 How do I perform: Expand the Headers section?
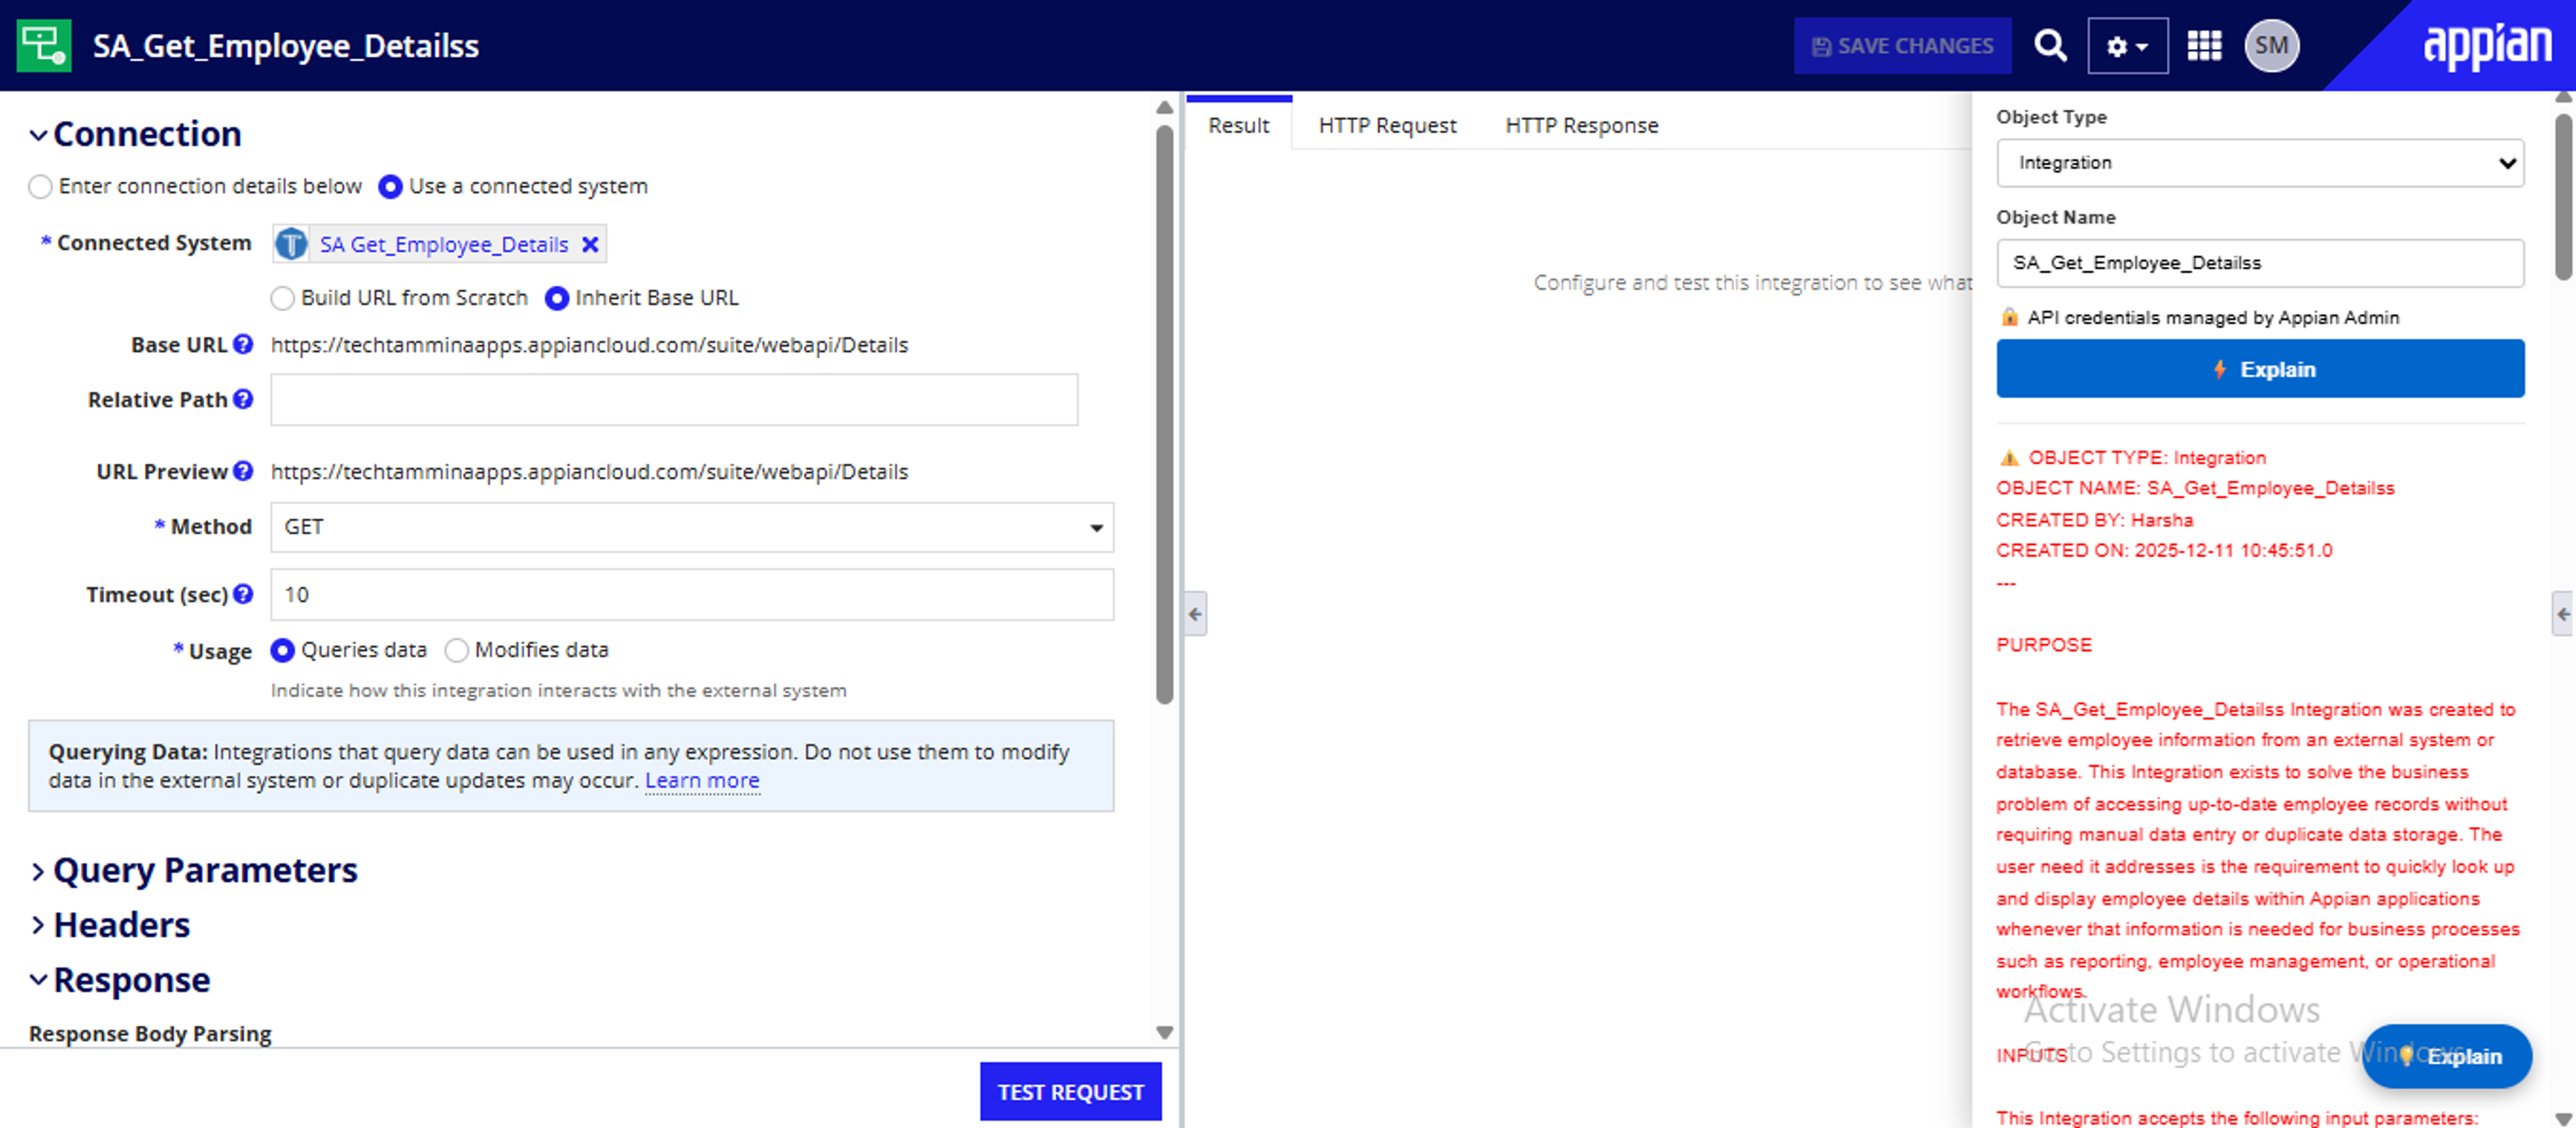38,925
